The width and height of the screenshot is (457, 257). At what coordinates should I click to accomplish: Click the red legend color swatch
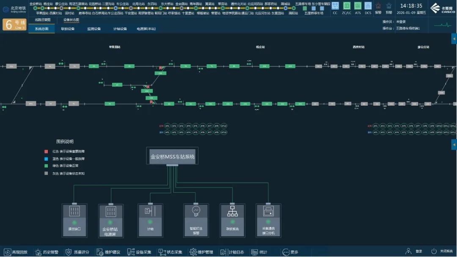tap(47, 151)
